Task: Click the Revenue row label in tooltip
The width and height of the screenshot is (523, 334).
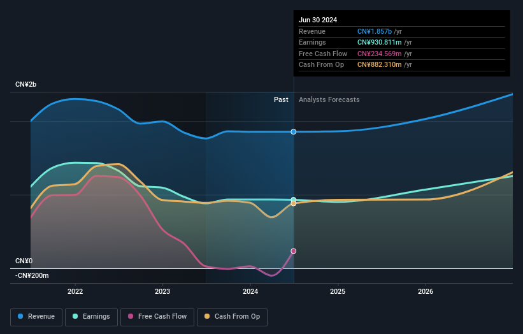Action: pyautogui.click(x=312, y=31)
